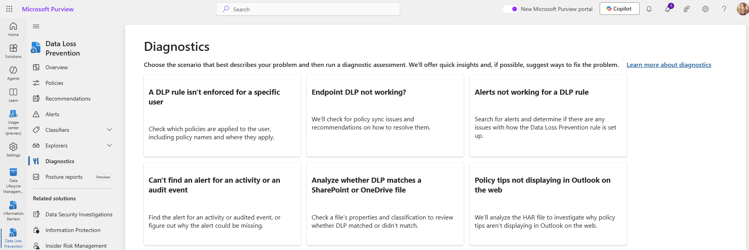Open Usage center preview rail icon

[x=13, y=122]
